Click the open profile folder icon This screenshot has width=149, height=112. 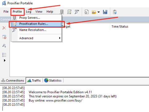point(94,12)
